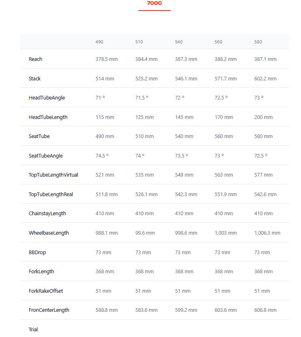Select the 700C tab

point(154,4)
